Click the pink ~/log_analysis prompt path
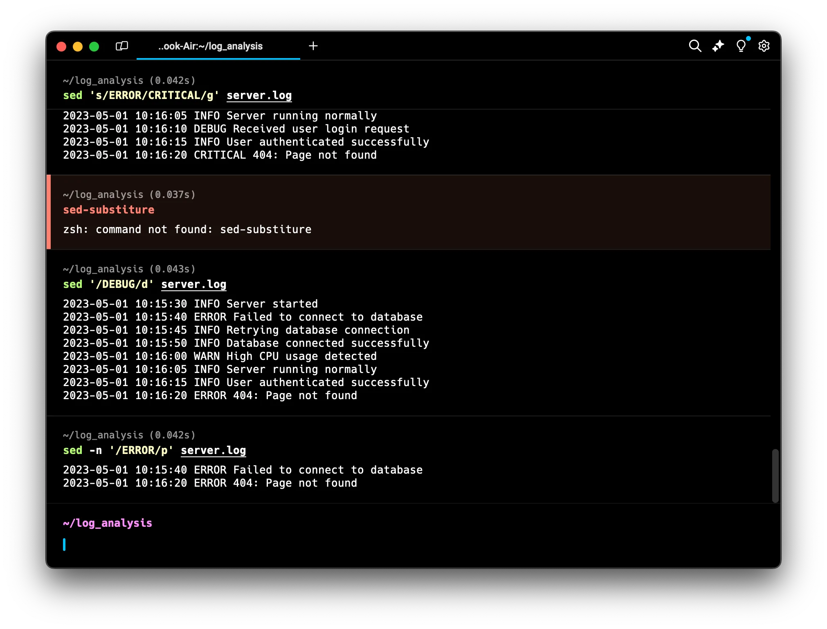The image size is (827, 629). tap(108, 523)
